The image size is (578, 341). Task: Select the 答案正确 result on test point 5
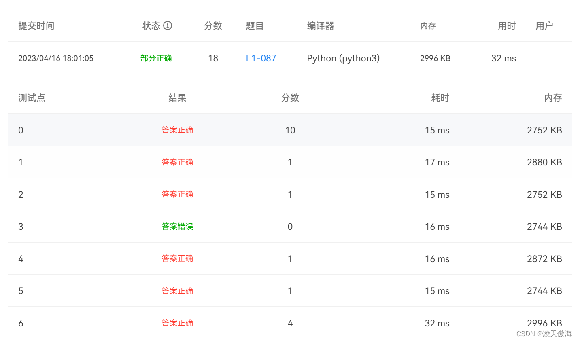click(x=177, y=290)
